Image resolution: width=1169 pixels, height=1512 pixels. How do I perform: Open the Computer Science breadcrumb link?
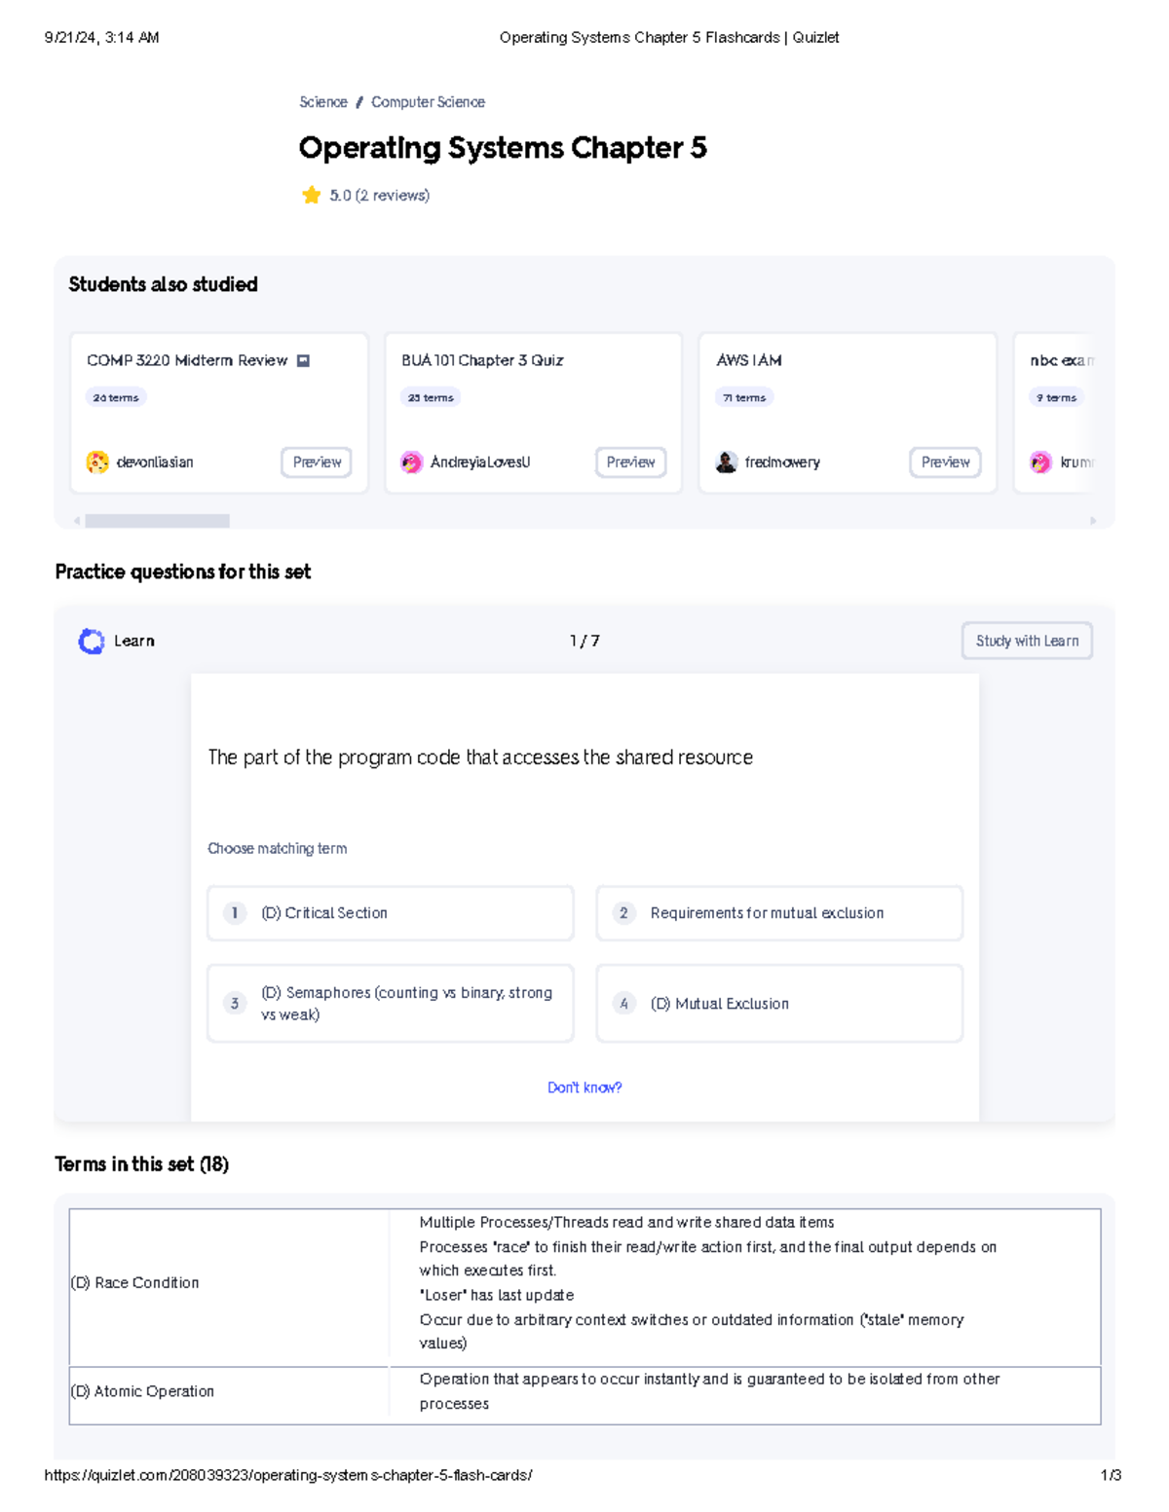[428, 102]
